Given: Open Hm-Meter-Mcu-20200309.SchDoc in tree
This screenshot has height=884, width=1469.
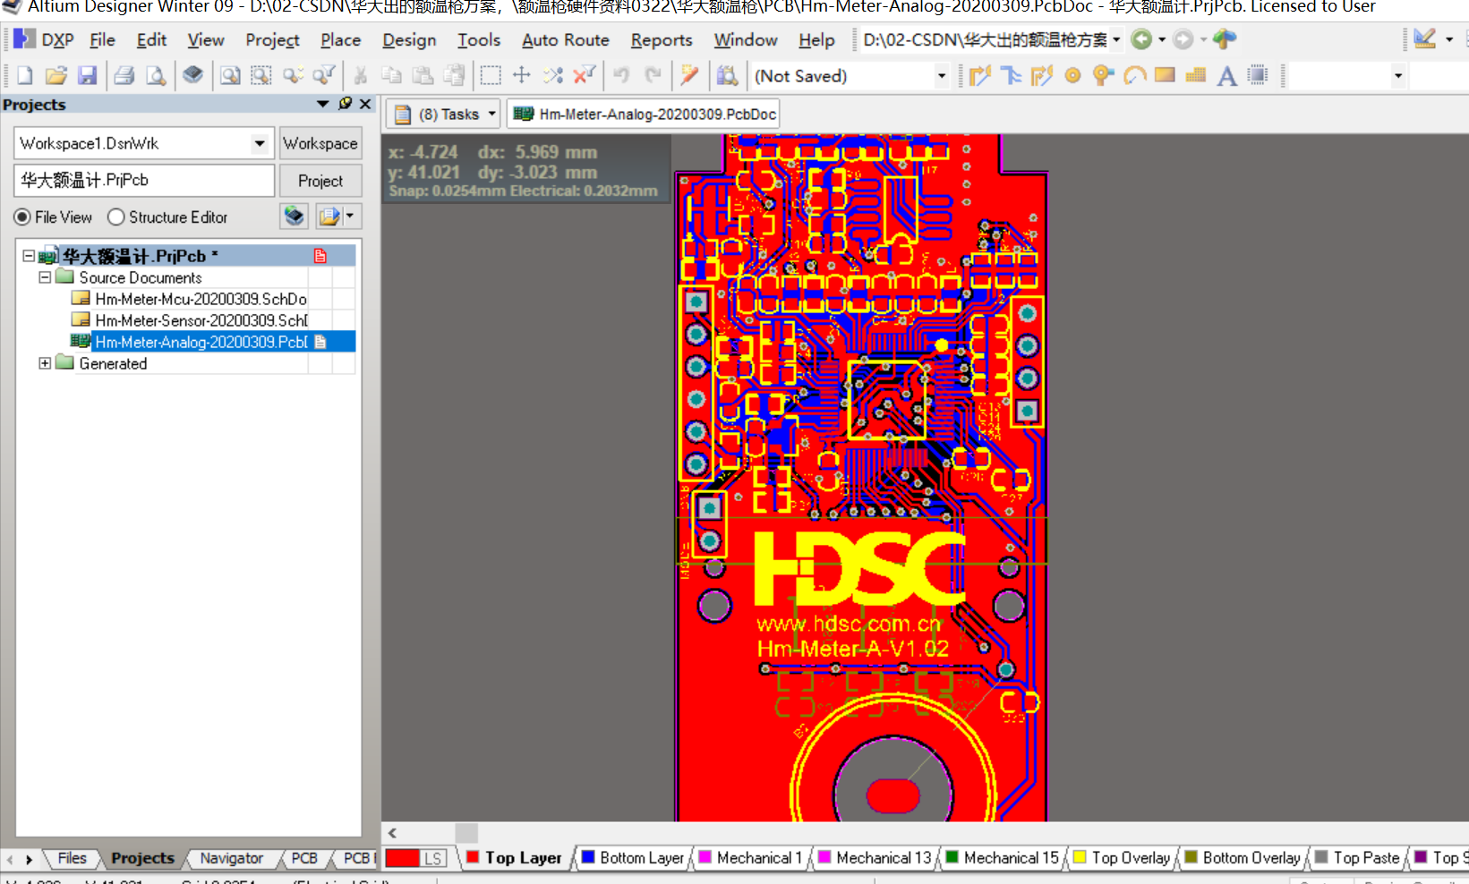Looking at the screenshot, I should (201, 299).
